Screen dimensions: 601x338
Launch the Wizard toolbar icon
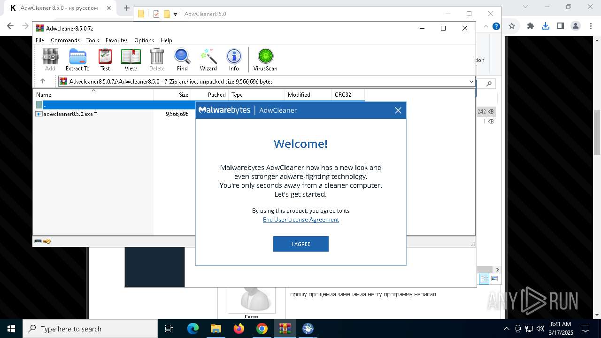point(208,60)
